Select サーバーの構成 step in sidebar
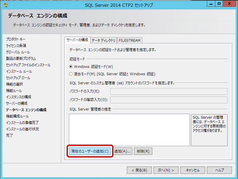 (17, 103)
